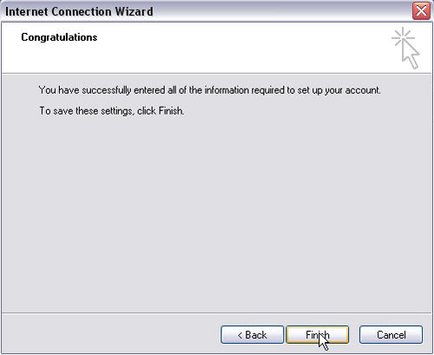434x355 pixels.
Task: Go to the previous step with Back
Action: coord(252,335)
